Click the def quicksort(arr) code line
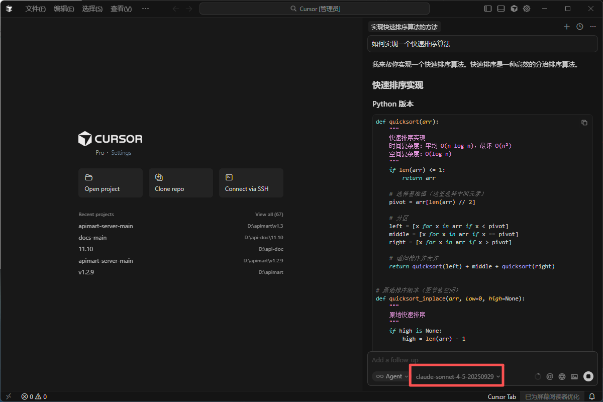 (408, 122)
